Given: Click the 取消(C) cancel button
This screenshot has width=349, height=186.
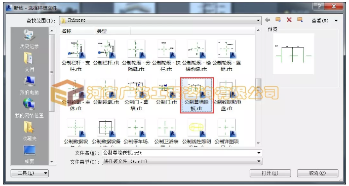Looking at the screenshot, I should (x=318, y=173).
